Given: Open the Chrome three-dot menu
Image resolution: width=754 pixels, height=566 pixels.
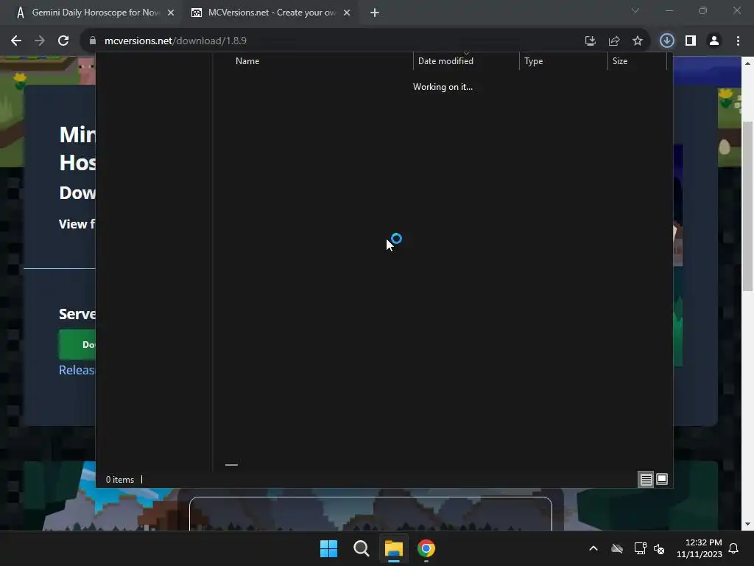Looking at the screenshot, I should tap(738, 41).
